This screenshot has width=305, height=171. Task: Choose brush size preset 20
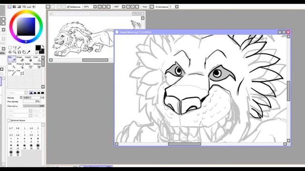coord(38,147)
